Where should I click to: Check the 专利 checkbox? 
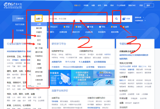[100, 27]
